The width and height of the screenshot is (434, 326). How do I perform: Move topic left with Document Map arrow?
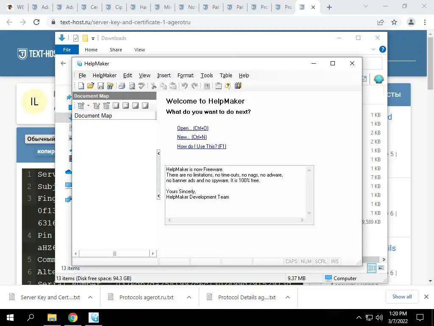[116, 106]
